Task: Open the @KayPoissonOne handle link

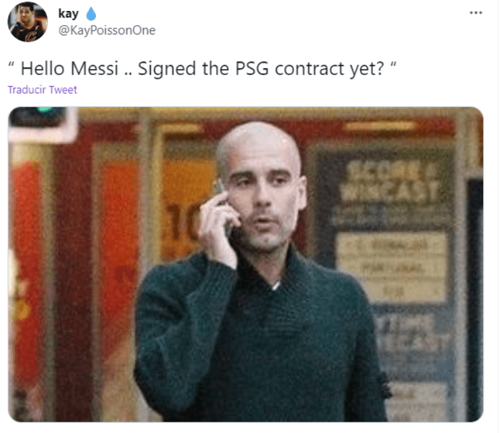Action: [107, 30]
